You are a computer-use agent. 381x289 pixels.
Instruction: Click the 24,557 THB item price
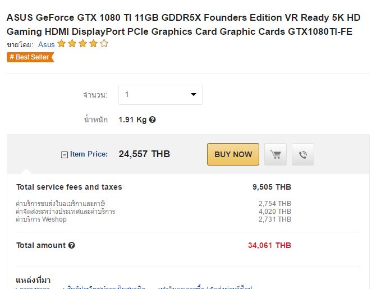(144, 154)
